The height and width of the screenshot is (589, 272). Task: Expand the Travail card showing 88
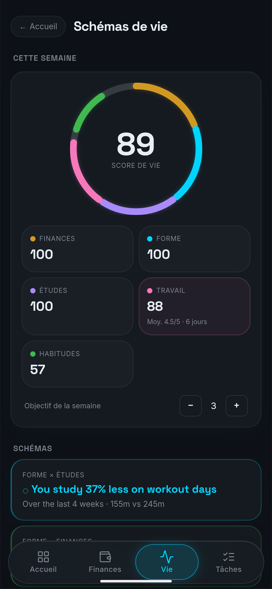click(195, 306)
